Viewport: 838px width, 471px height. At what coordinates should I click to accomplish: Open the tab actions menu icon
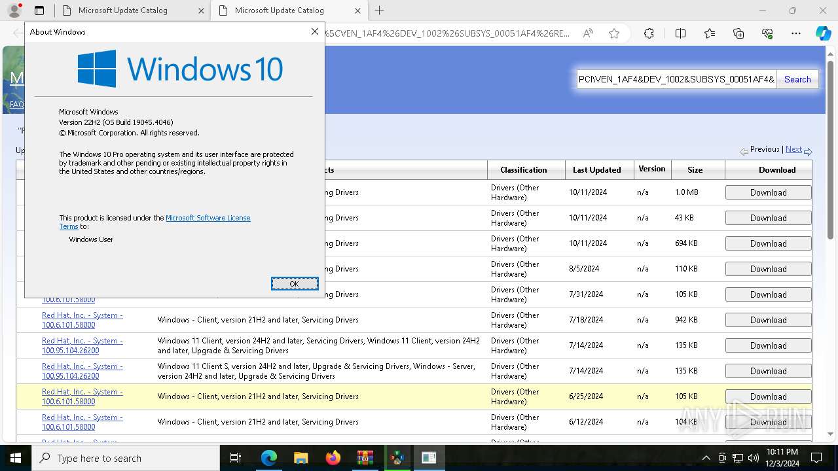(39, 10)
